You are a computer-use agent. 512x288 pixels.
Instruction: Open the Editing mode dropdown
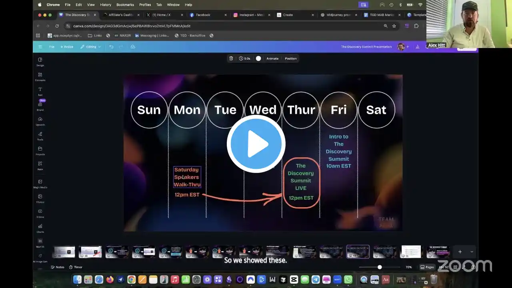point(91,47)
